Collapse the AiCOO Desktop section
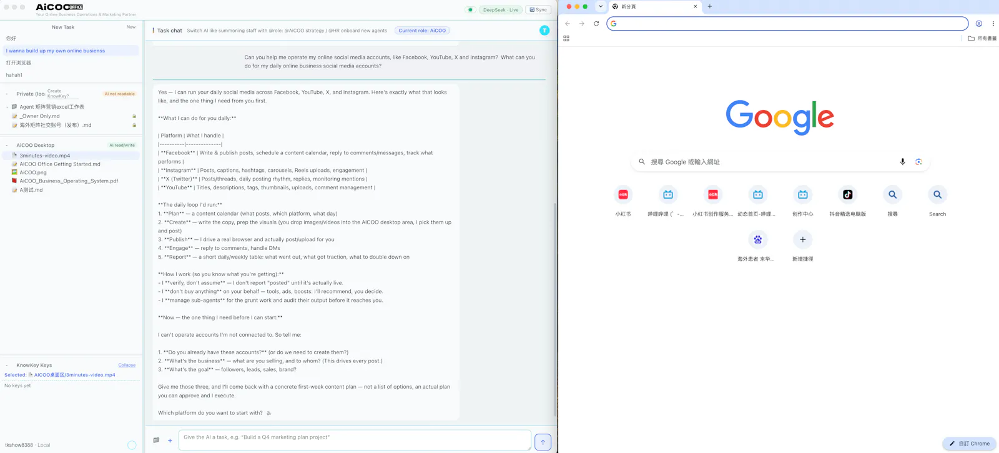999x453 pixels. (7, 145)
